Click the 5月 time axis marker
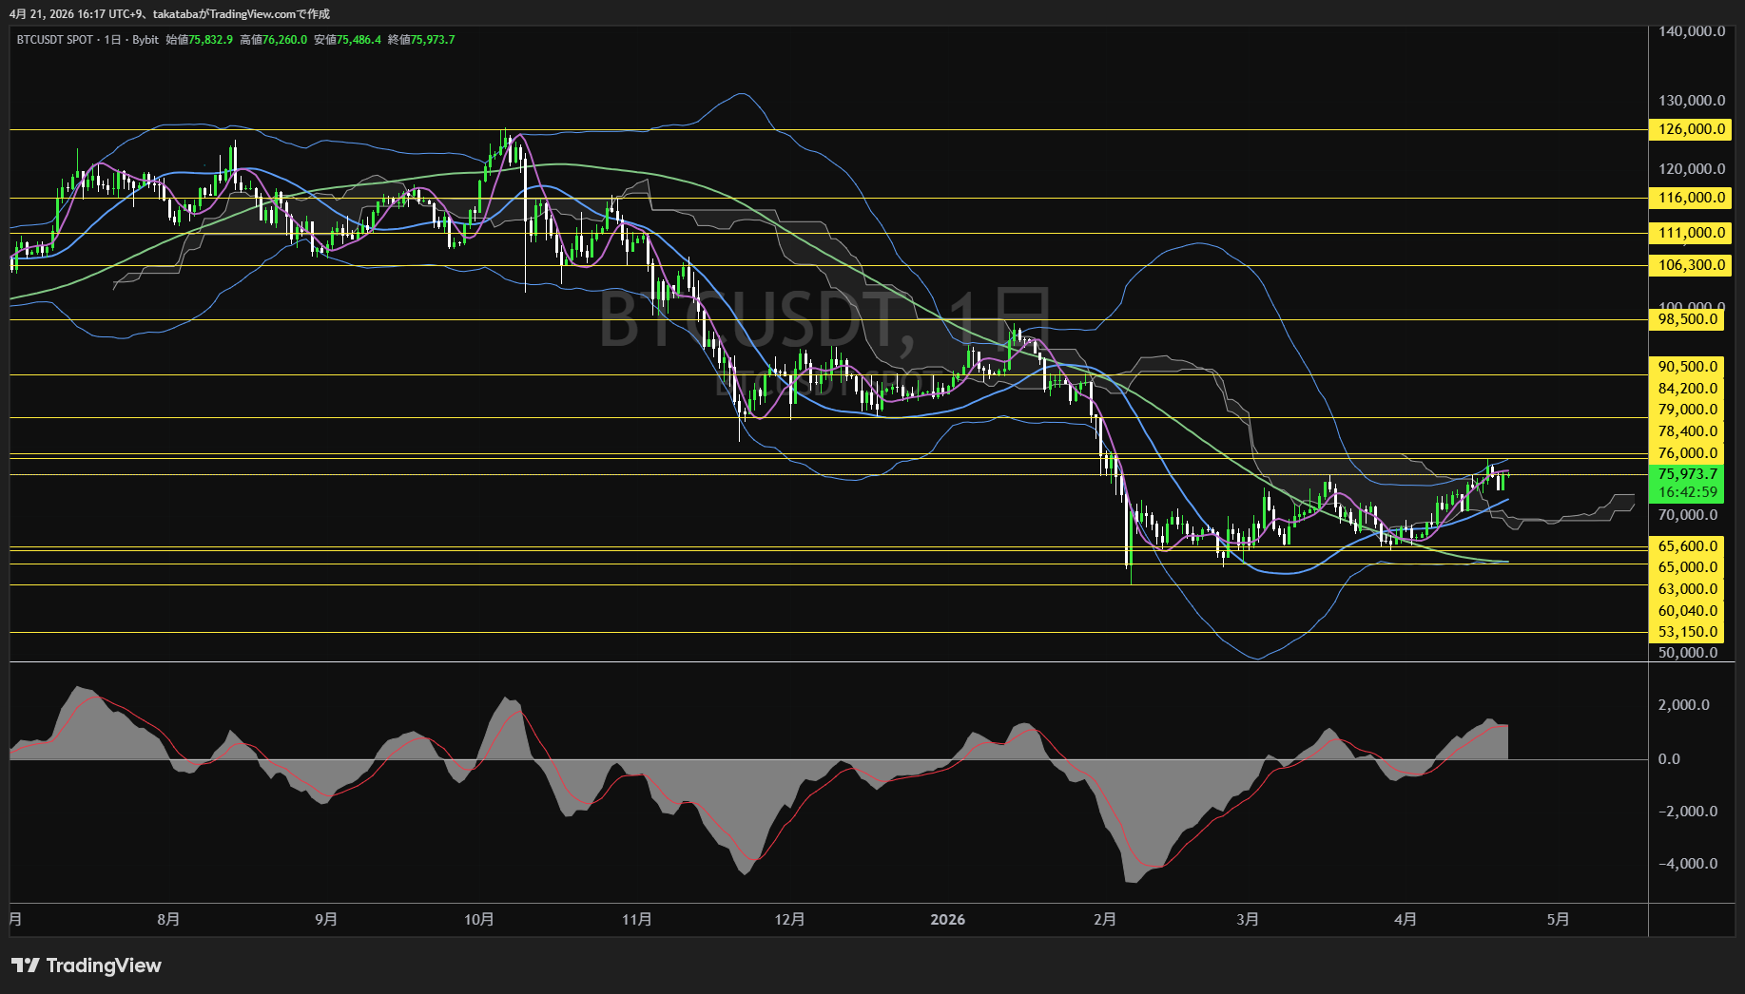The height and width of the screenshot is (994, 1745). point(1559,920)
